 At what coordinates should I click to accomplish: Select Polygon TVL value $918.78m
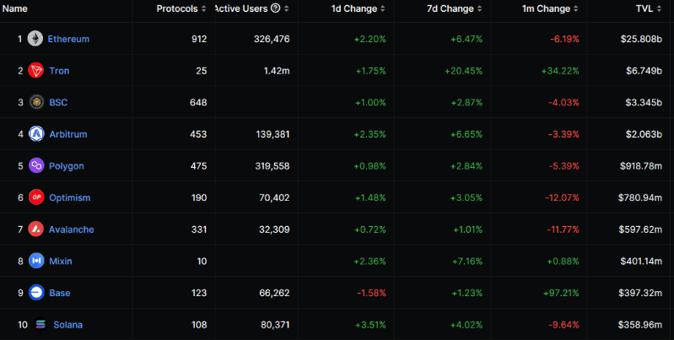(641, 166)
